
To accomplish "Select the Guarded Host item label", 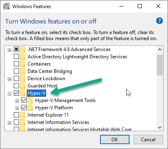I will click(42, 86).
